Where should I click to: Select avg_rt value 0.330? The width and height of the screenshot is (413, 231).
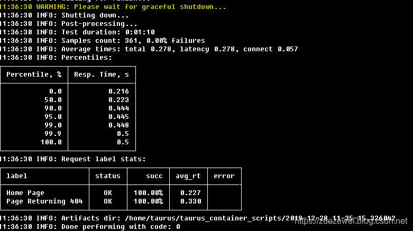191,201
